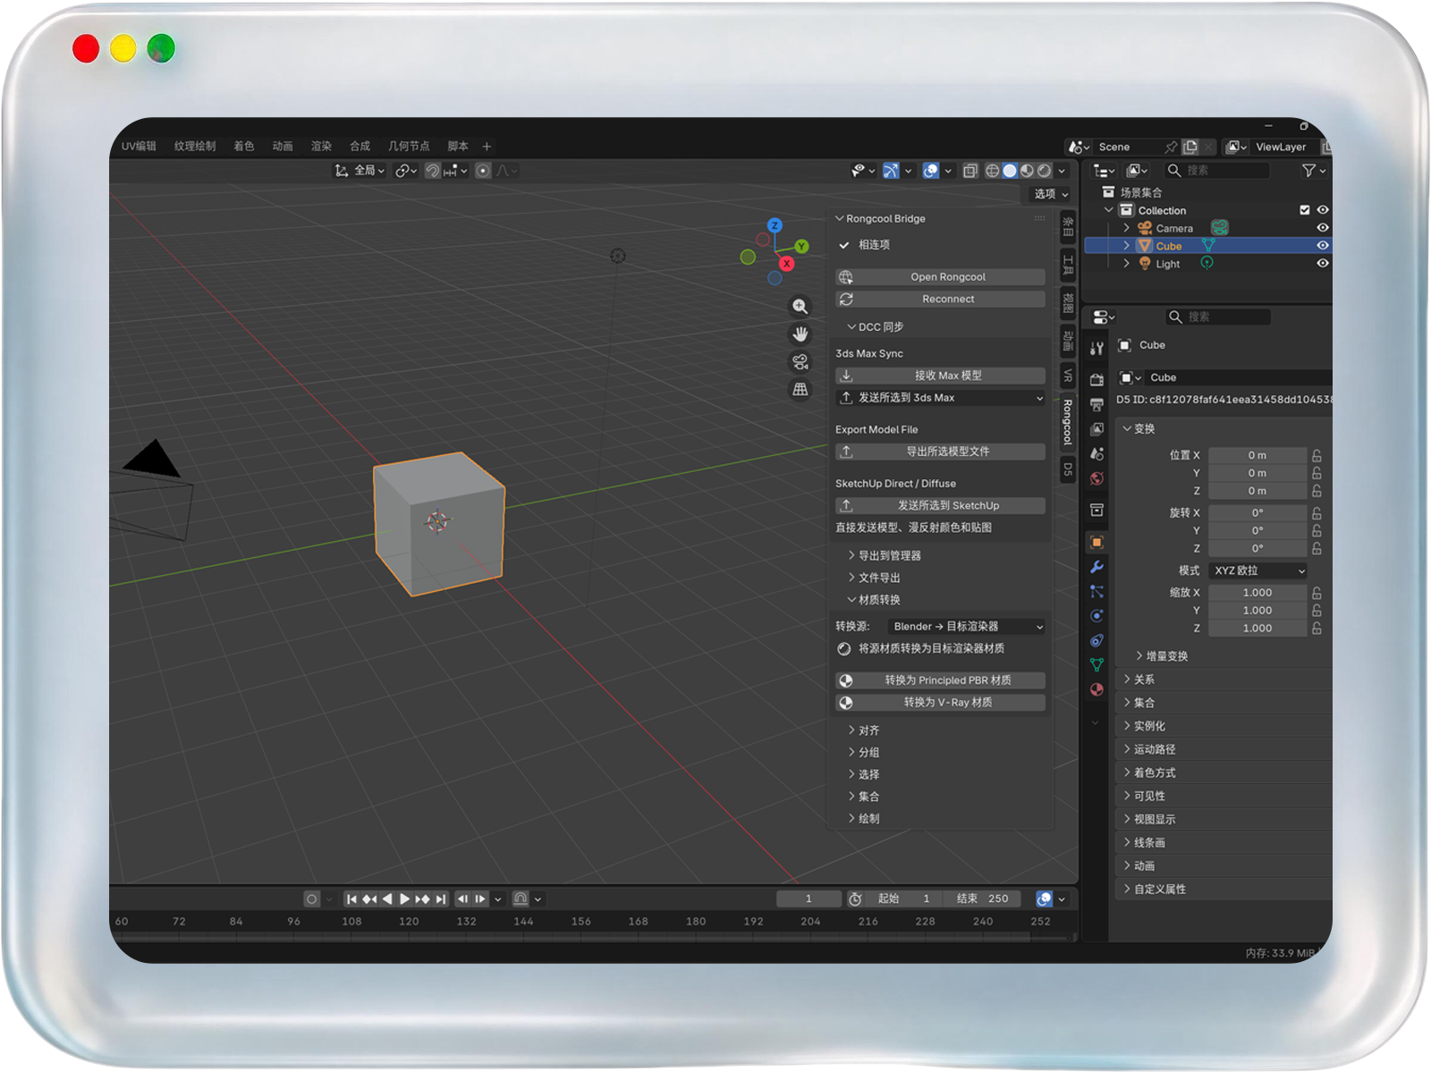Click 转换为 V-Ray 材质 button
The width and height of the screenshot is (1431, 1072).
pyautogui.click(x=941, y=703)
